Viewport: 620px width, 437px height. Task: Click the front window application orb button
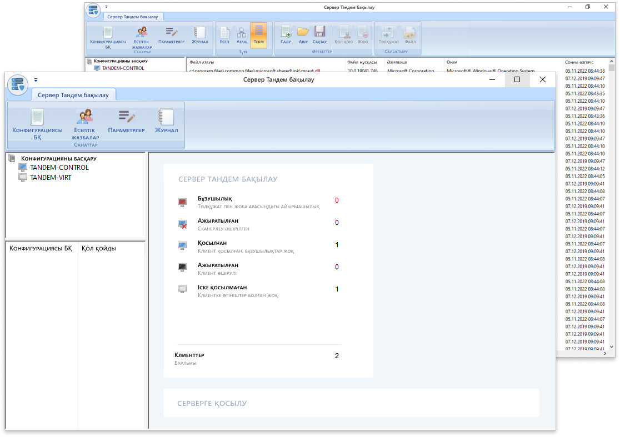18,84
